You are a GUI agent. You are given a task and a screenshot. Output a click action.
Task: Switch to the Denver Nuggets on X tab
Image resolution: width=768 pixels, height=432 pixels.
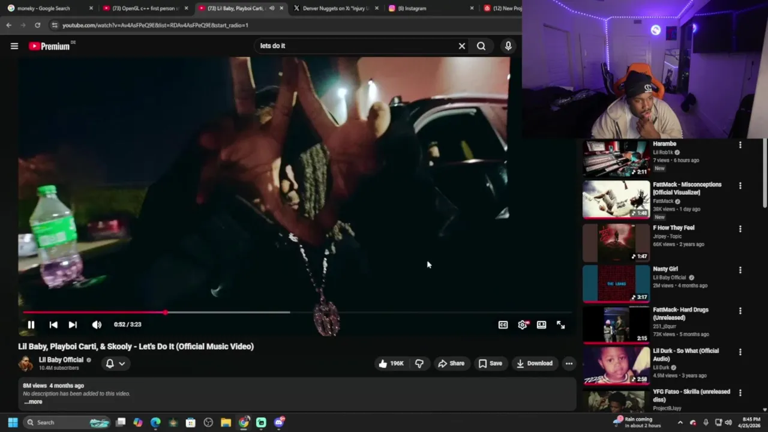[335, 8]
